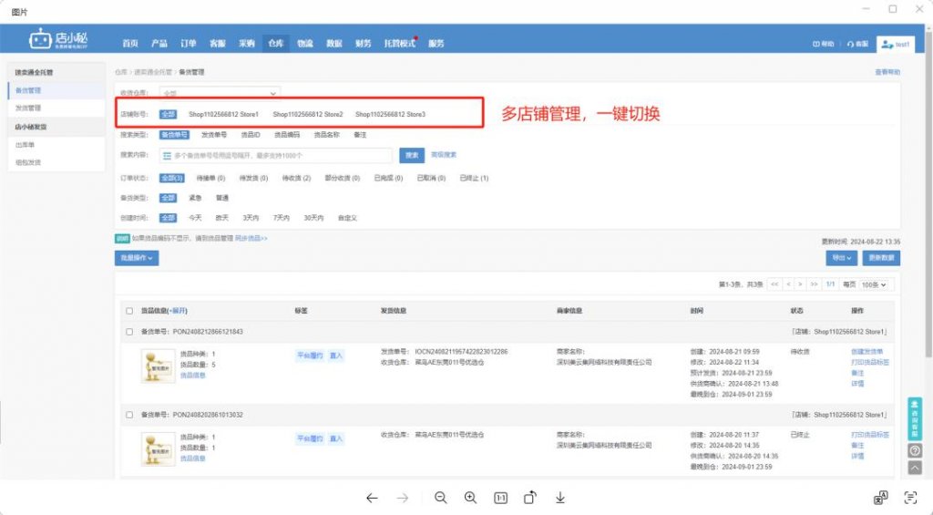This screenshot has width=933, height=515.
Task: Click 货品信息 link under PON2408202861013032
Action: click(193, 458)
